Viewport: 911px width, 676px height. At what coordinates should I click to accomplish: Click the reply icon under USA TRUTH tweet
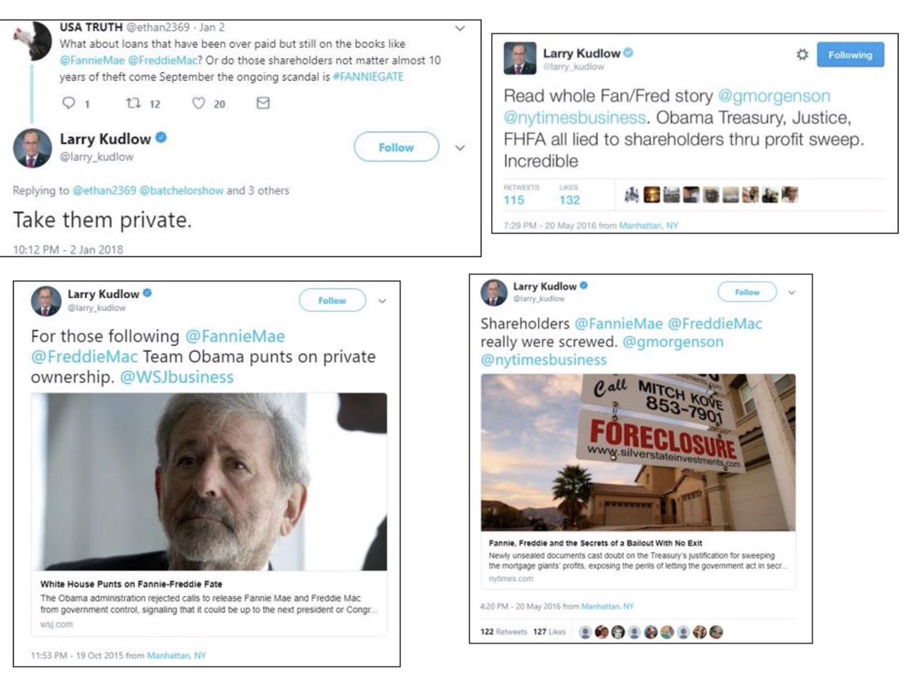pos(69,103)
